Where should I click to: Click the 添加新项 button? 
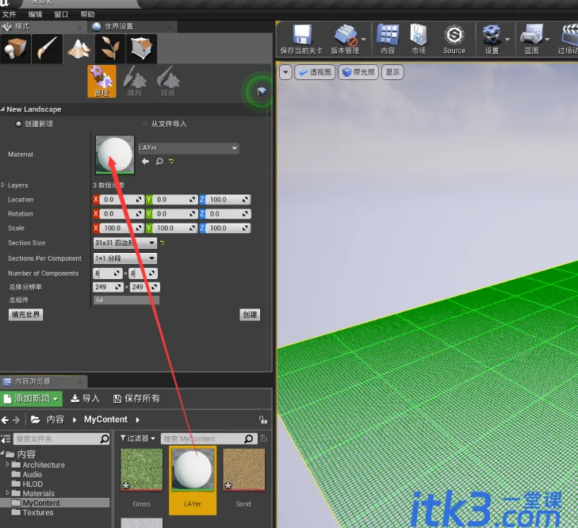[32, 399]
